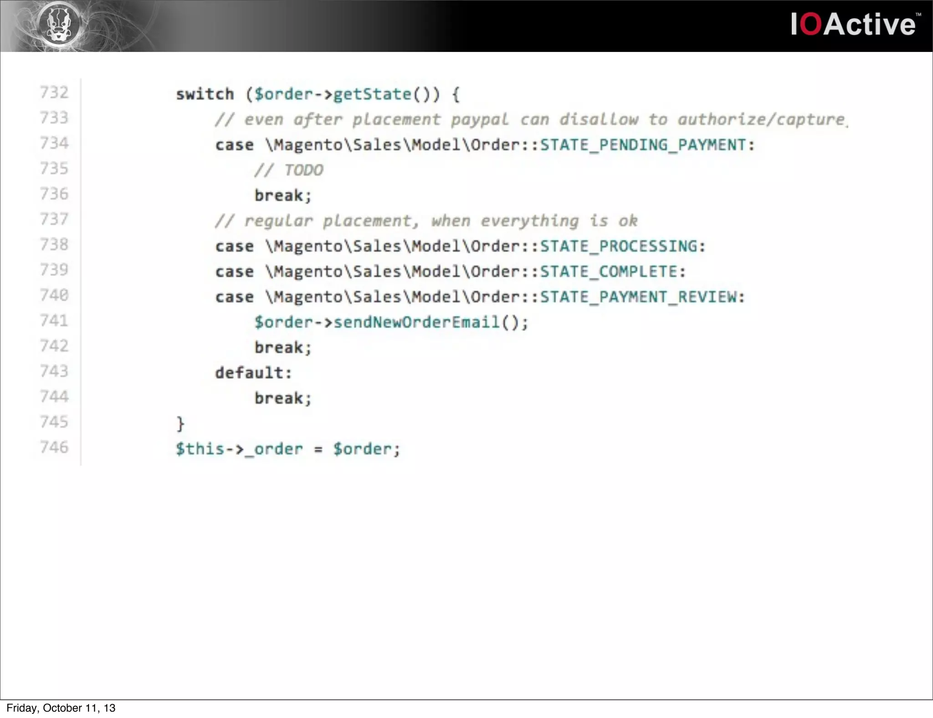The width and height of the screenshot is (933, 718).
Task: Click STATE_PAYMENT_REVIEW constant
Action: coord(638,297)
